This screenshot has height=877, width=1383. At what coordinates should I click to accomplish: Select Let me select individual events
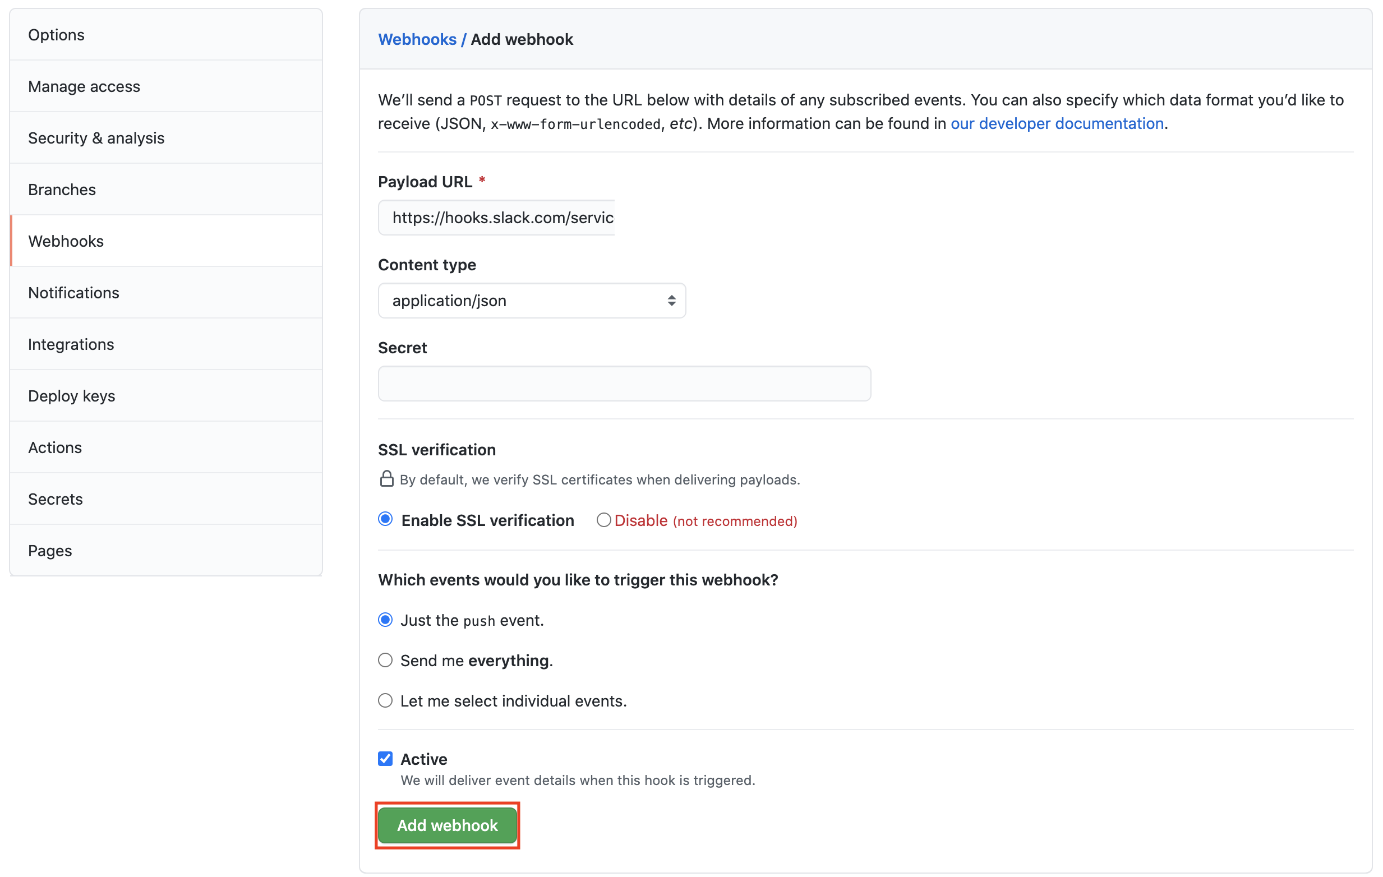386,700
